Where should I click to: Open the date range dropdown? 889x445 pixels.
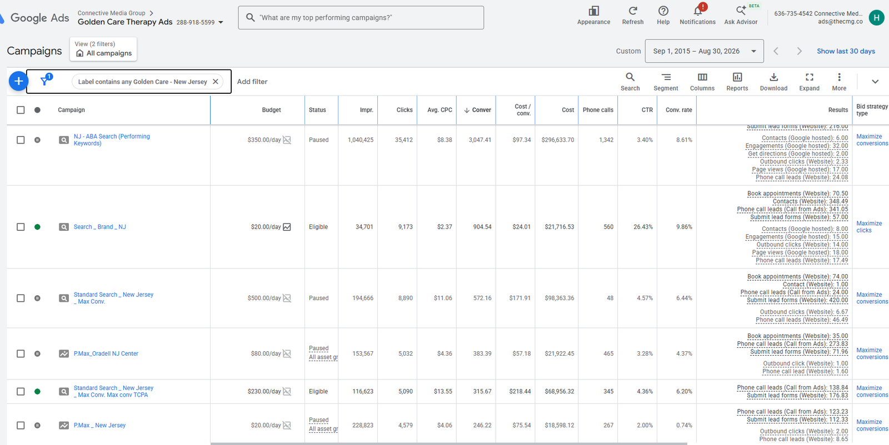[x=704, y=51]
